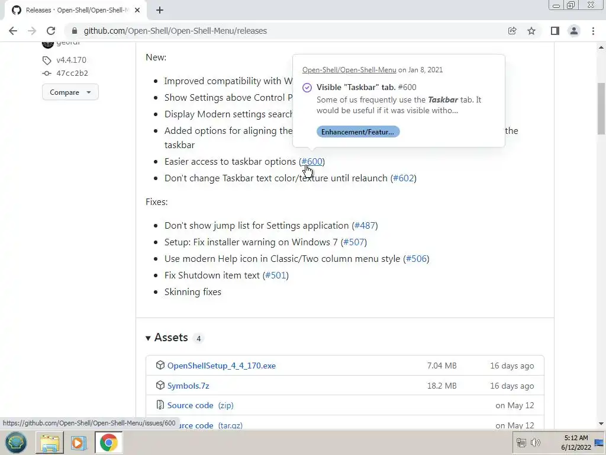Open the Windows Start menu
The width and height of the screenshot is (606, 455).
click(x=16, y=442)
